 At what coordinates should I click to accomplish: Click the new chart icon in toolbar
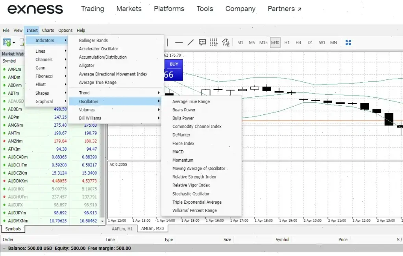tap(7, 42)
